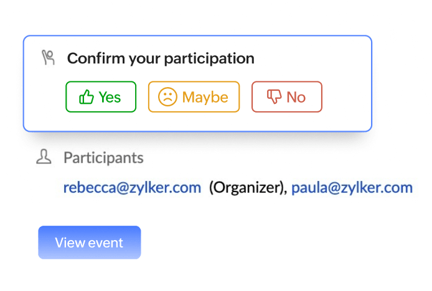Click the sad face icon in Maybe button
Screen dimensions: 432x291
(167, 97)
